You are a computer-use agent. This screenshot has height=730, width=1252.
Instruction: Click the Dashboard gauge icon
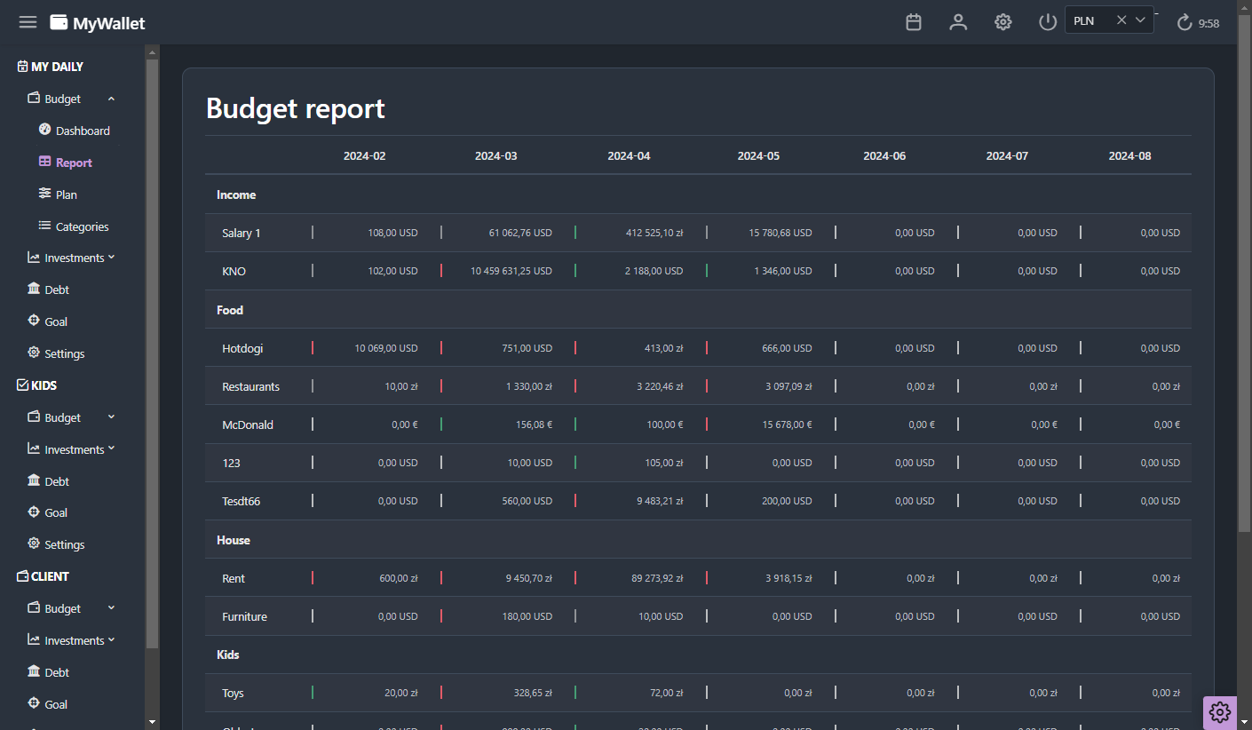[x=45, y=130]
